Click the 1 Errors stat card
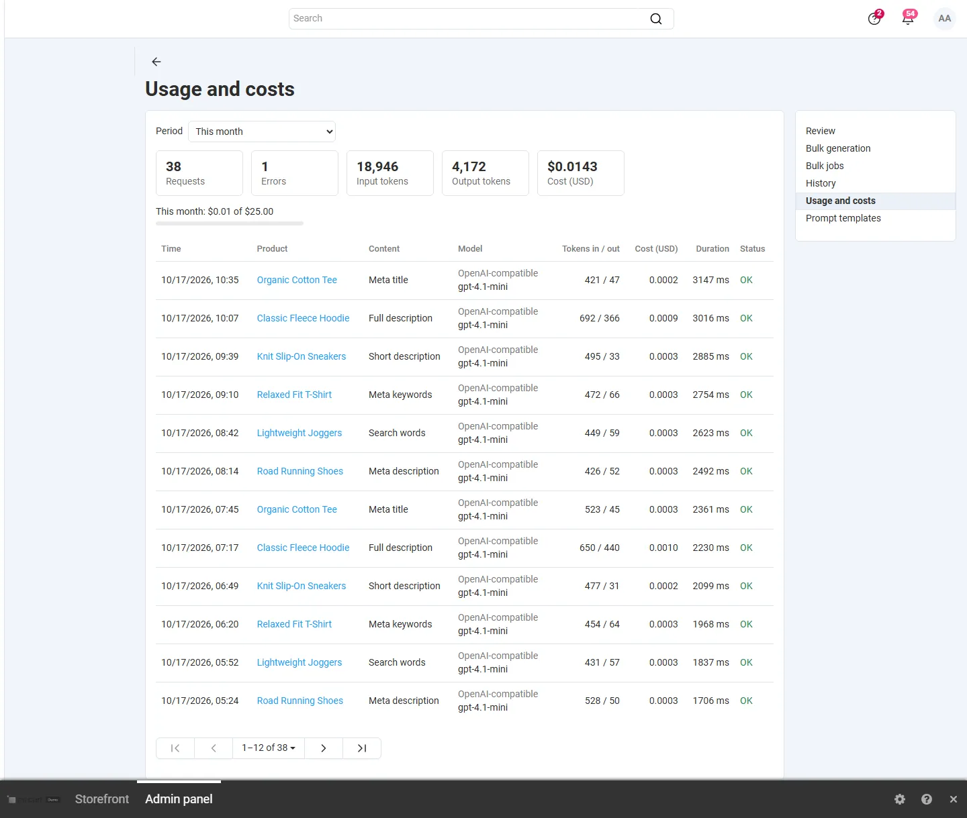967x818 pixels. click(295, 173)
